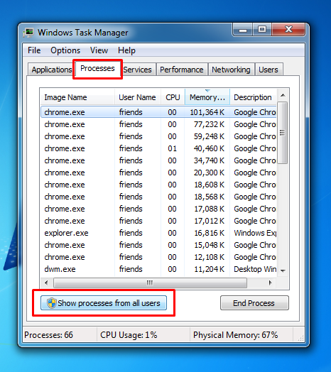Select the chrome.exe row using 77,232 K
Screen dimensions: 331x372
[158, 124]
